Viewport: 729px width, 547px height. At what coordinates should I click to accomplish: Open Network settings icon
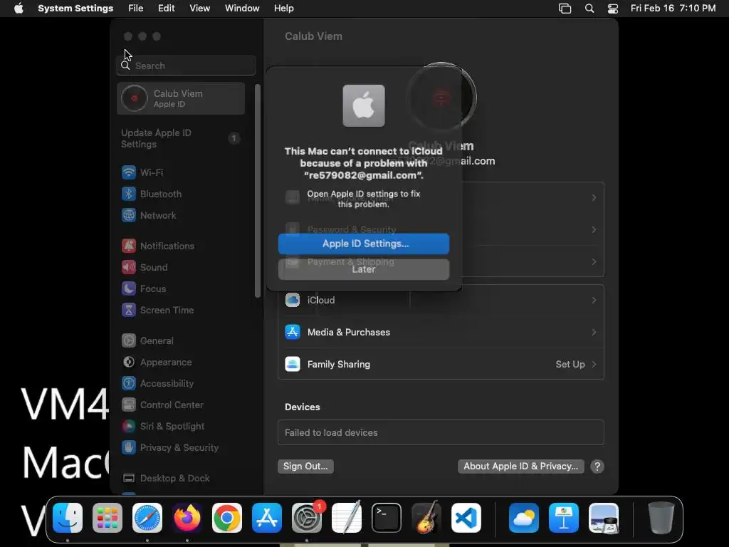(x=129, y=215)
